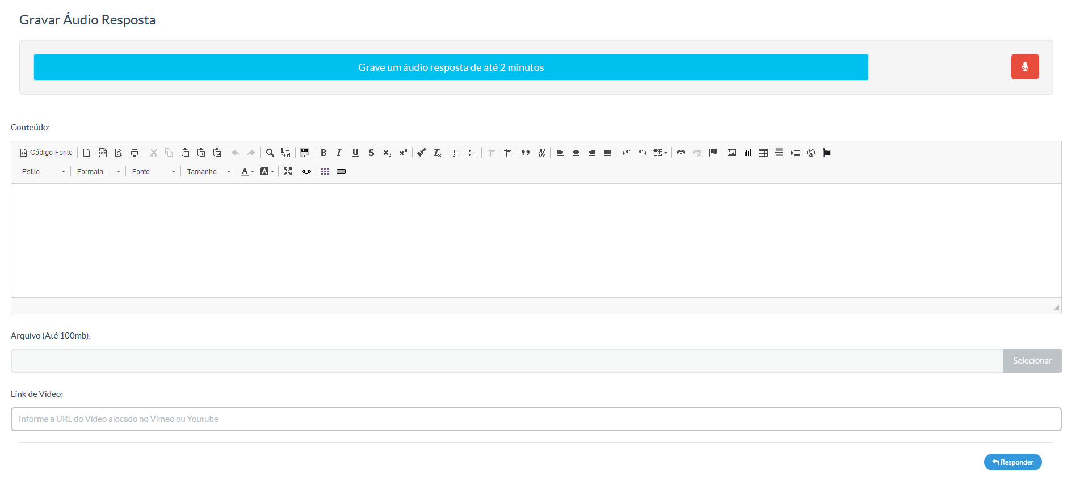
Task: Insert a numbered list
Action: tap(456, 153)
